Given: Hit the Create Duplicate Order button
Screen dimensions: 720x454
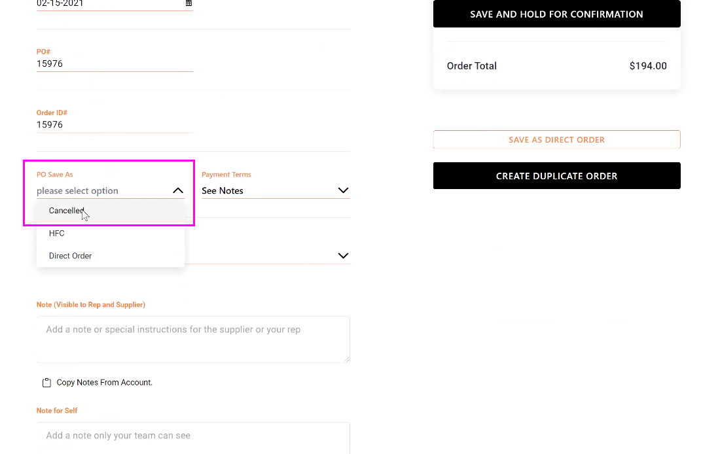Looking at the screenshot, I should pyautogui.click(x=556, y=176).
